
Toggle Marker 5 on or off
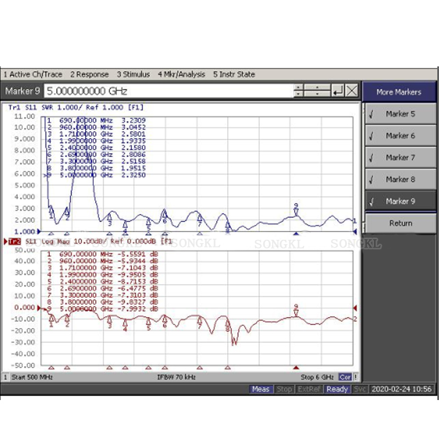tap(401, 114)
